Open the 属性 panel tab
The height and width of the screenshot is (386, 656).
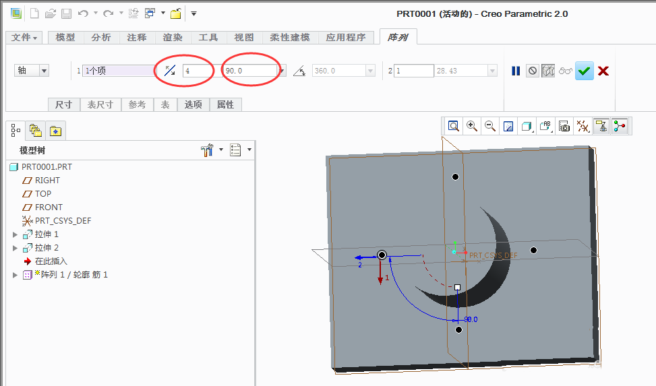coord(225,104)
